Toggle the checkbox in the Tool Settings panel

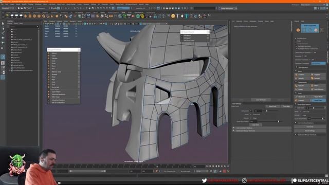(250, 111)
